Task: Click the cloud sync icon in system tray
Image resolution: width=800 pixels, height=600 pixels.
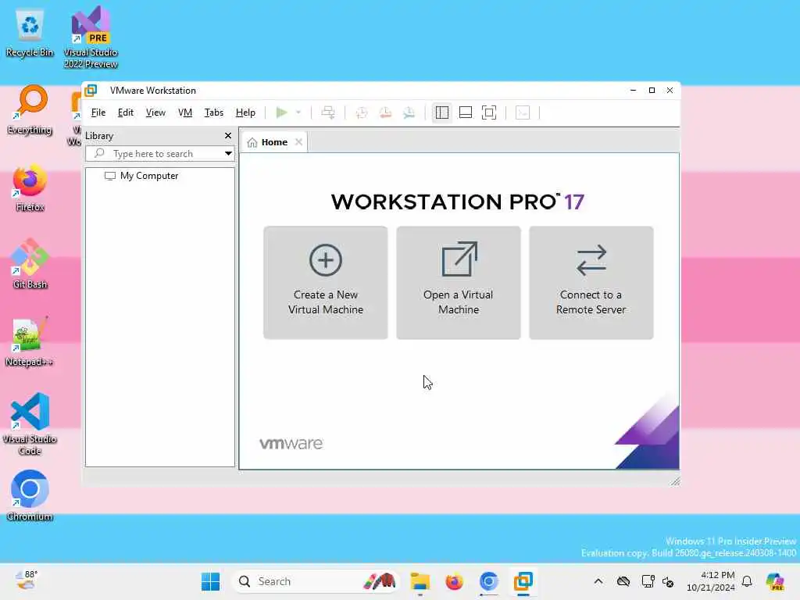Action: point(623,581)
